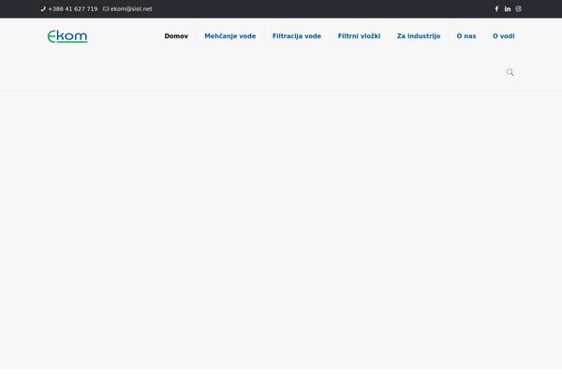Screen dimensions: 562x374
Task: Click the phone icon in top bar
Action: [x=43, y=9]
